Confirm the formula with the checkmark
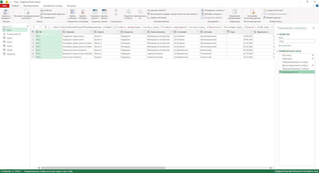This screenshot has width=319, height=173. pos(40,27)
